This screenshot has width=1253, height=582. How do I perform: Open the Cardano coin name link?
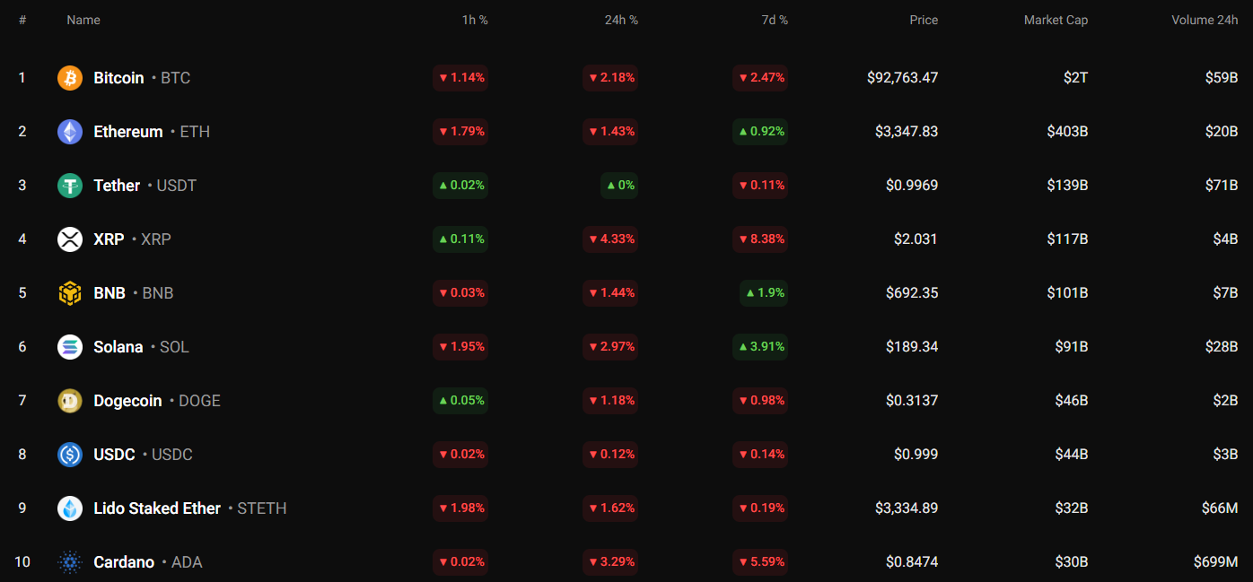coord(124,562)
